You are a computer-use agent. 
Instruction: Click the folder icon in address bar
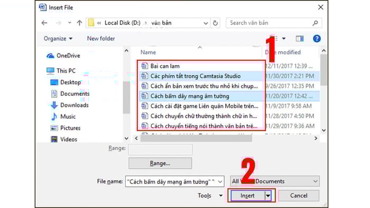[x=91, y=23]
